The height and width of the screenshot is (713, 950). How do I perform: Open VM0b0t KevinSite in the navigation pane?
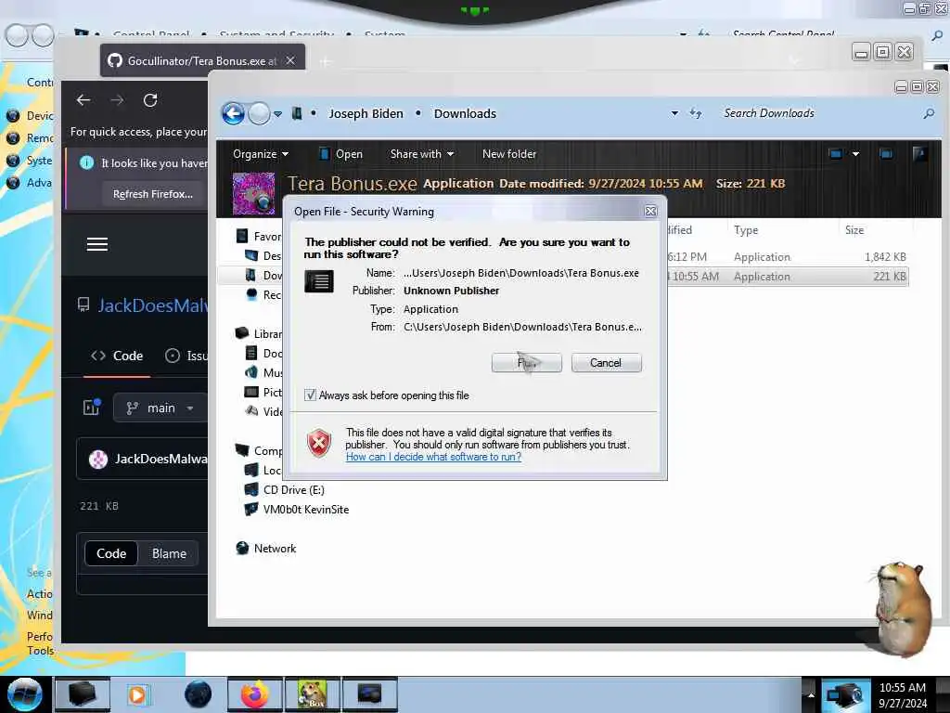pyautogui.click(x=306, y=510)
